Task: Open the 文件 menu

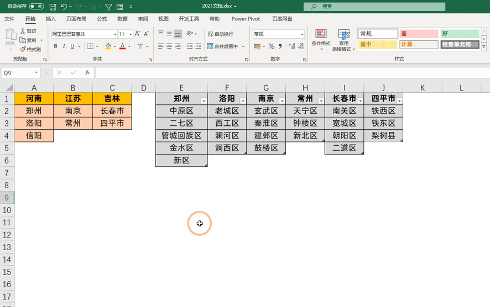Action: (9, 19)
